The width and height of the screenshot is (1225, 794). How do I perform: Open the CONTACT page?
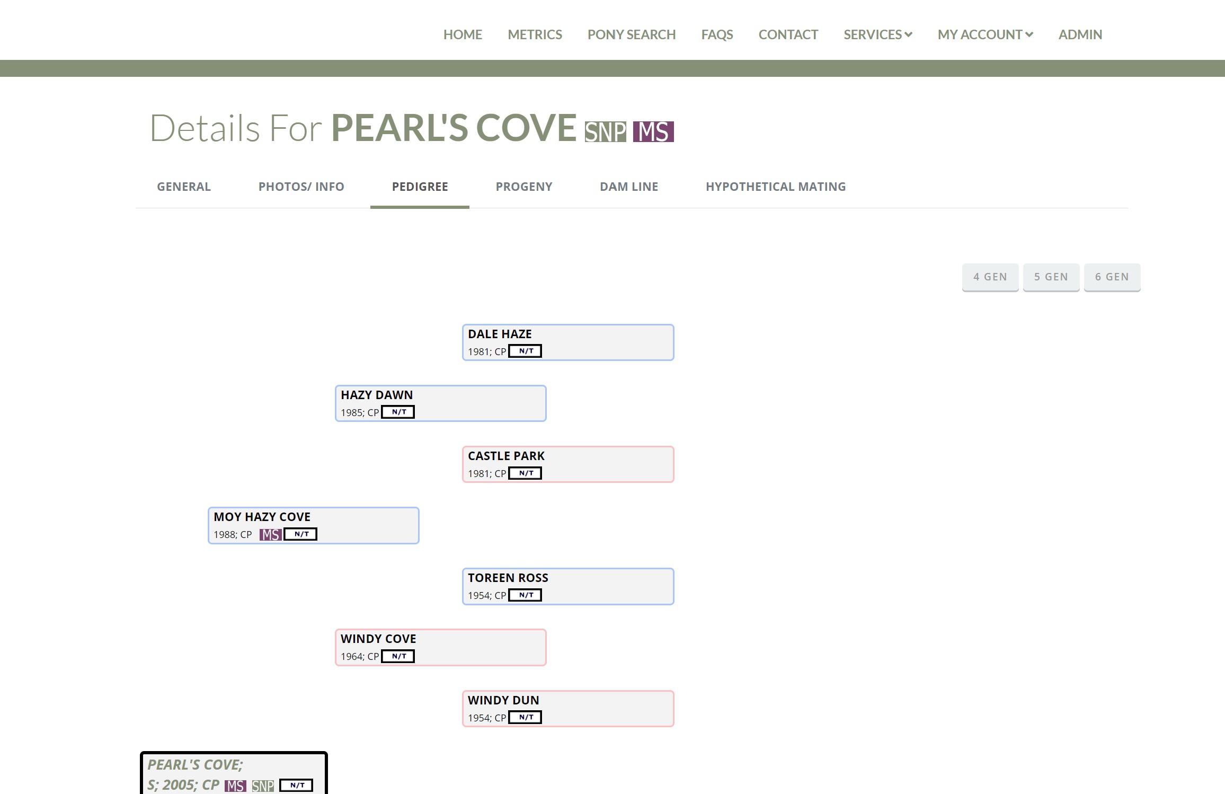pyautogui.click(x=788, y=34)
